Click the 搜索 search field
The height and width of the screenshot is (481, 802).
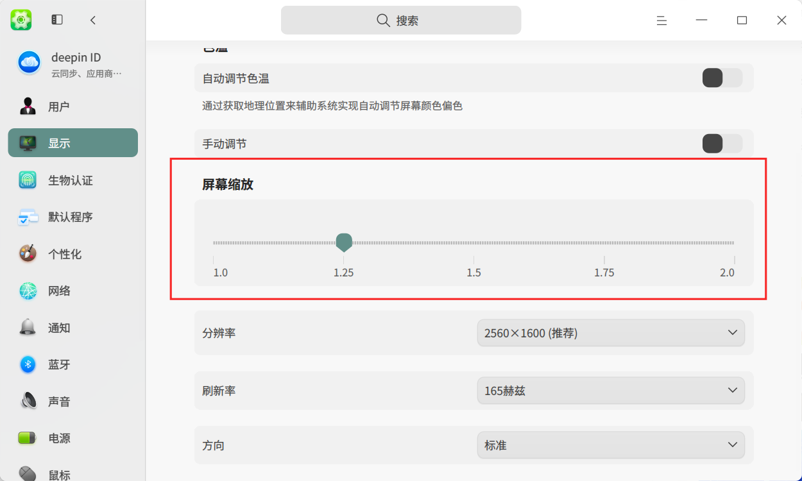pyautogui.click(x=401, y=20)
